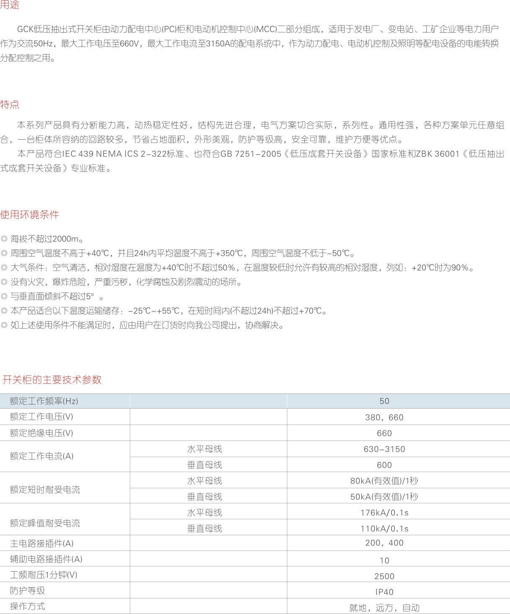This screenshot has width=510, height=614.
Task: Click the 额定峰值耐受电流 row label
Action: click(45, 523)
